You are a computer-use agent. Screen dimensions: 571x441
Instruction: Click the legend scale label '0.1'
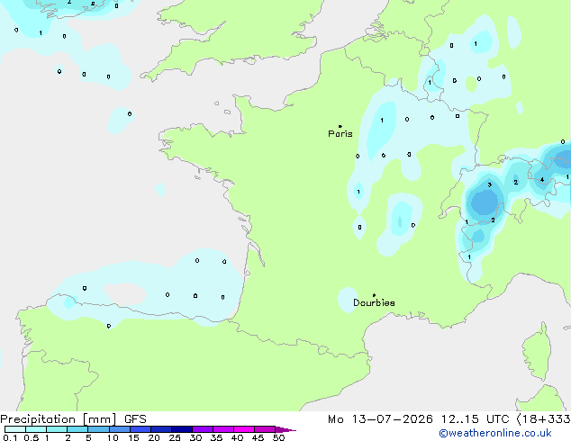coord(10,437)
